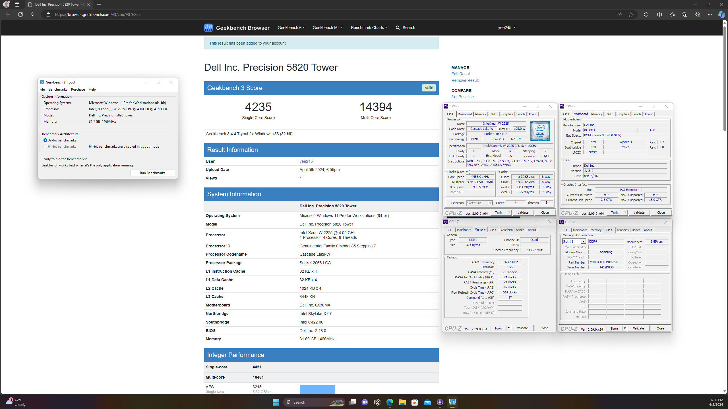Click Search in Geekbench Browser navbar
This screenshot has width=728, height=409.
point(405,28)
